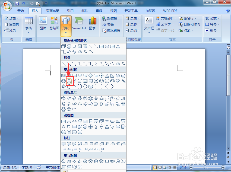Open the Clip Art (剪贴画) pane
Image resolution: width=231 pixels, height=172 pixels.
point(54,23)
